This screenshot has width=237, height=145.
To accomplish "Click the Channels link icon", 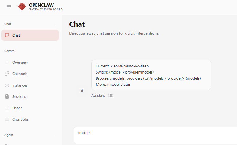I will coord(7,74).
